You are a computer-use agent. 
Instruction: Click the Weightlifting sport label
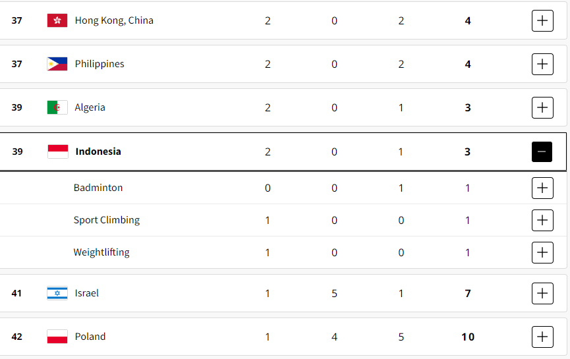click(x=101, y=252)
